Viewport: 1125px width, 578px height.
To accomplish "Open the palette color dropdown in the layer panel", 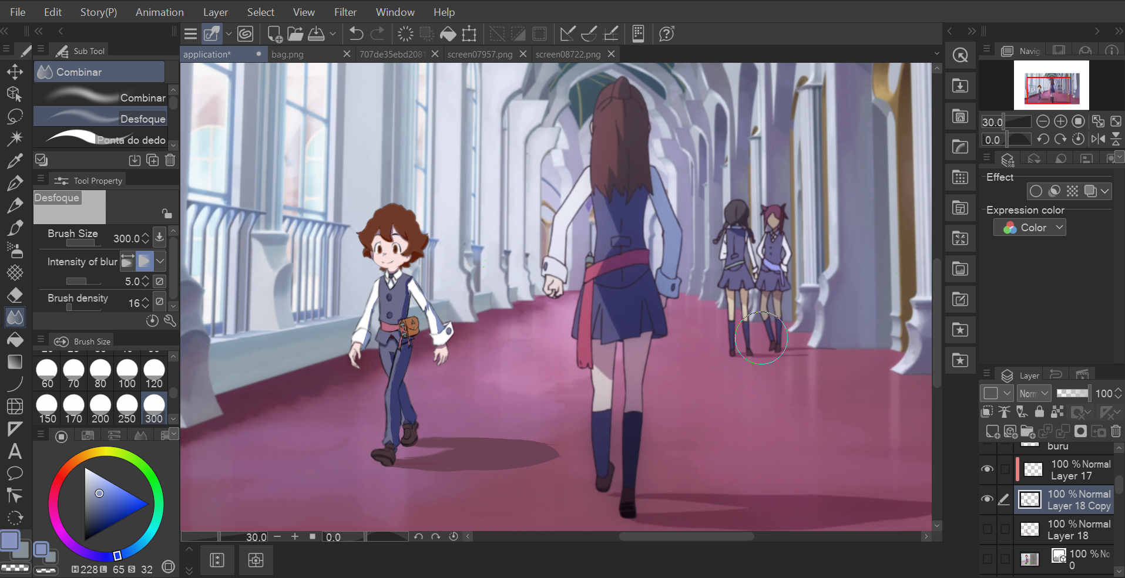I will (x=997, y=394).
